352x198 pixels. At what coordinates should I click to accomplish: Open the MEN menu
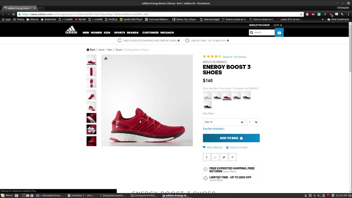(86, 32)
